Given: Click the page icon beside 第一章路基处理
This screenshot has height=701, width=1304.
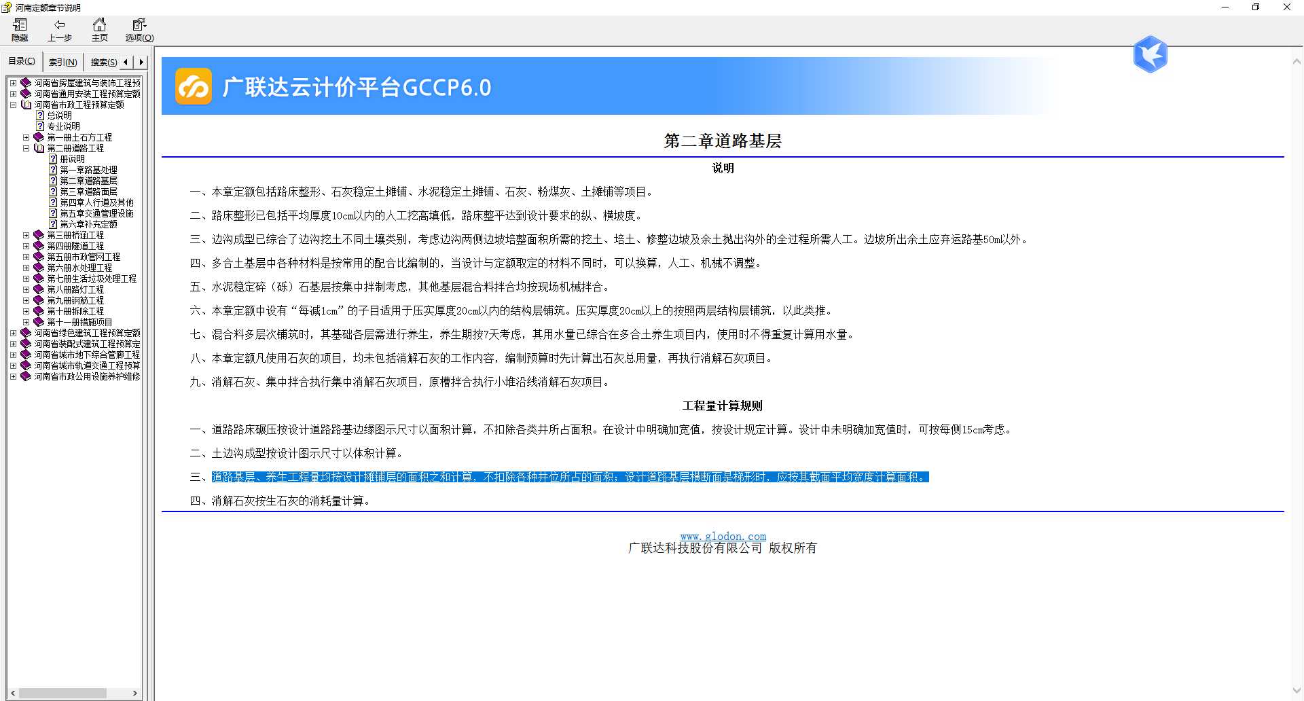Looking at the screenshot, I should [x=53, y=170].
